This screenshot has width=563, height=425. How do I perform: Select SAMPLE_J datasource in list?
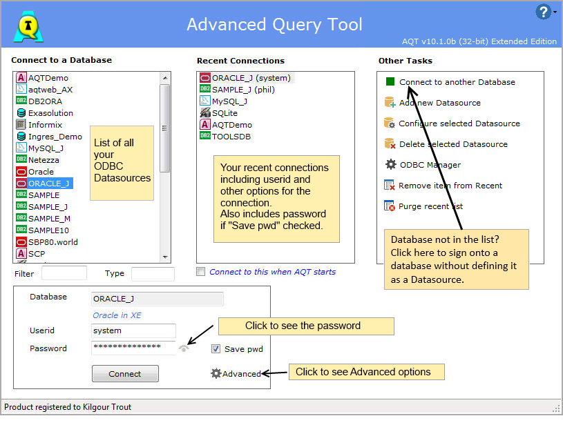tap(41, 206)
